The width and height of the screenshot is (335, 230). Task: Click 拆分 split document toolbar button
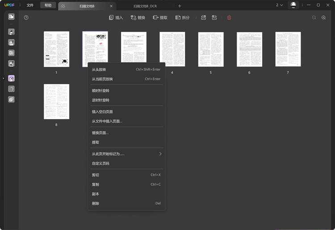(x=182, y=17)
